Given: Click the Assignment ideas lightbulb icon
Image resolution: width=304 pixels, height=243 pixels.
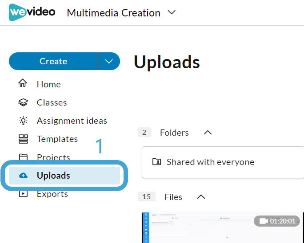Looking at the screenshot, I should tap(23, 121).
